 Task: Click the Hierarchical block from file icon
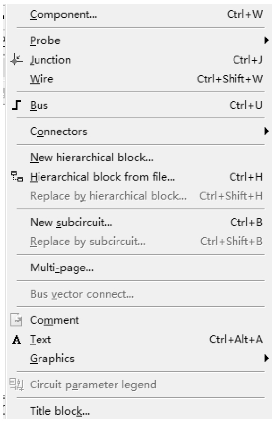coord(17,176)
